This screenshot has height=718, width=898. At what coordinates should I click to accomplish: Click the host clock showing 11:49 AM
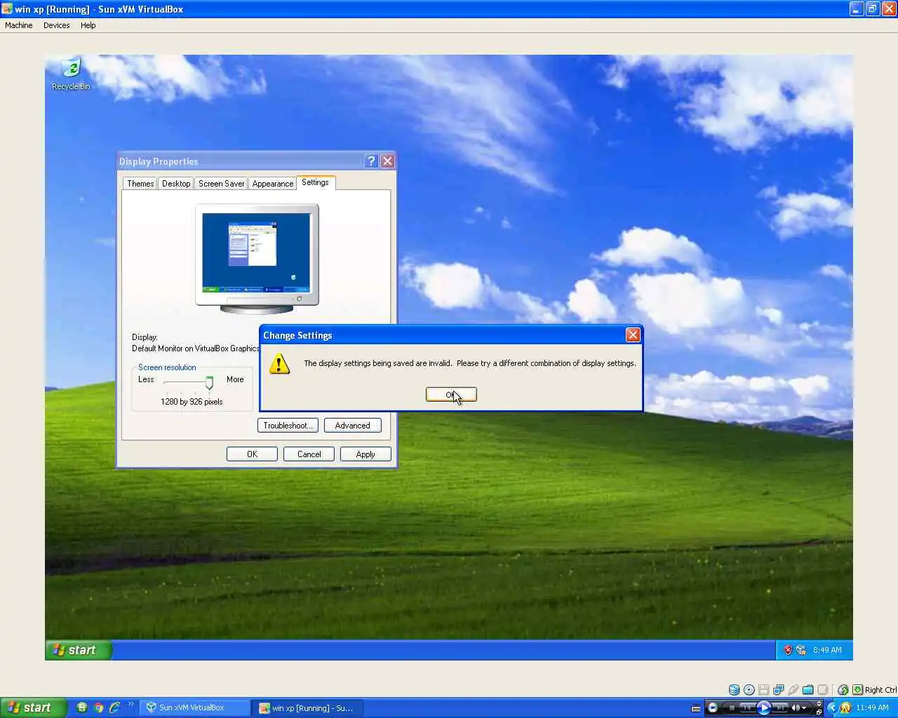tap(872, 707)
